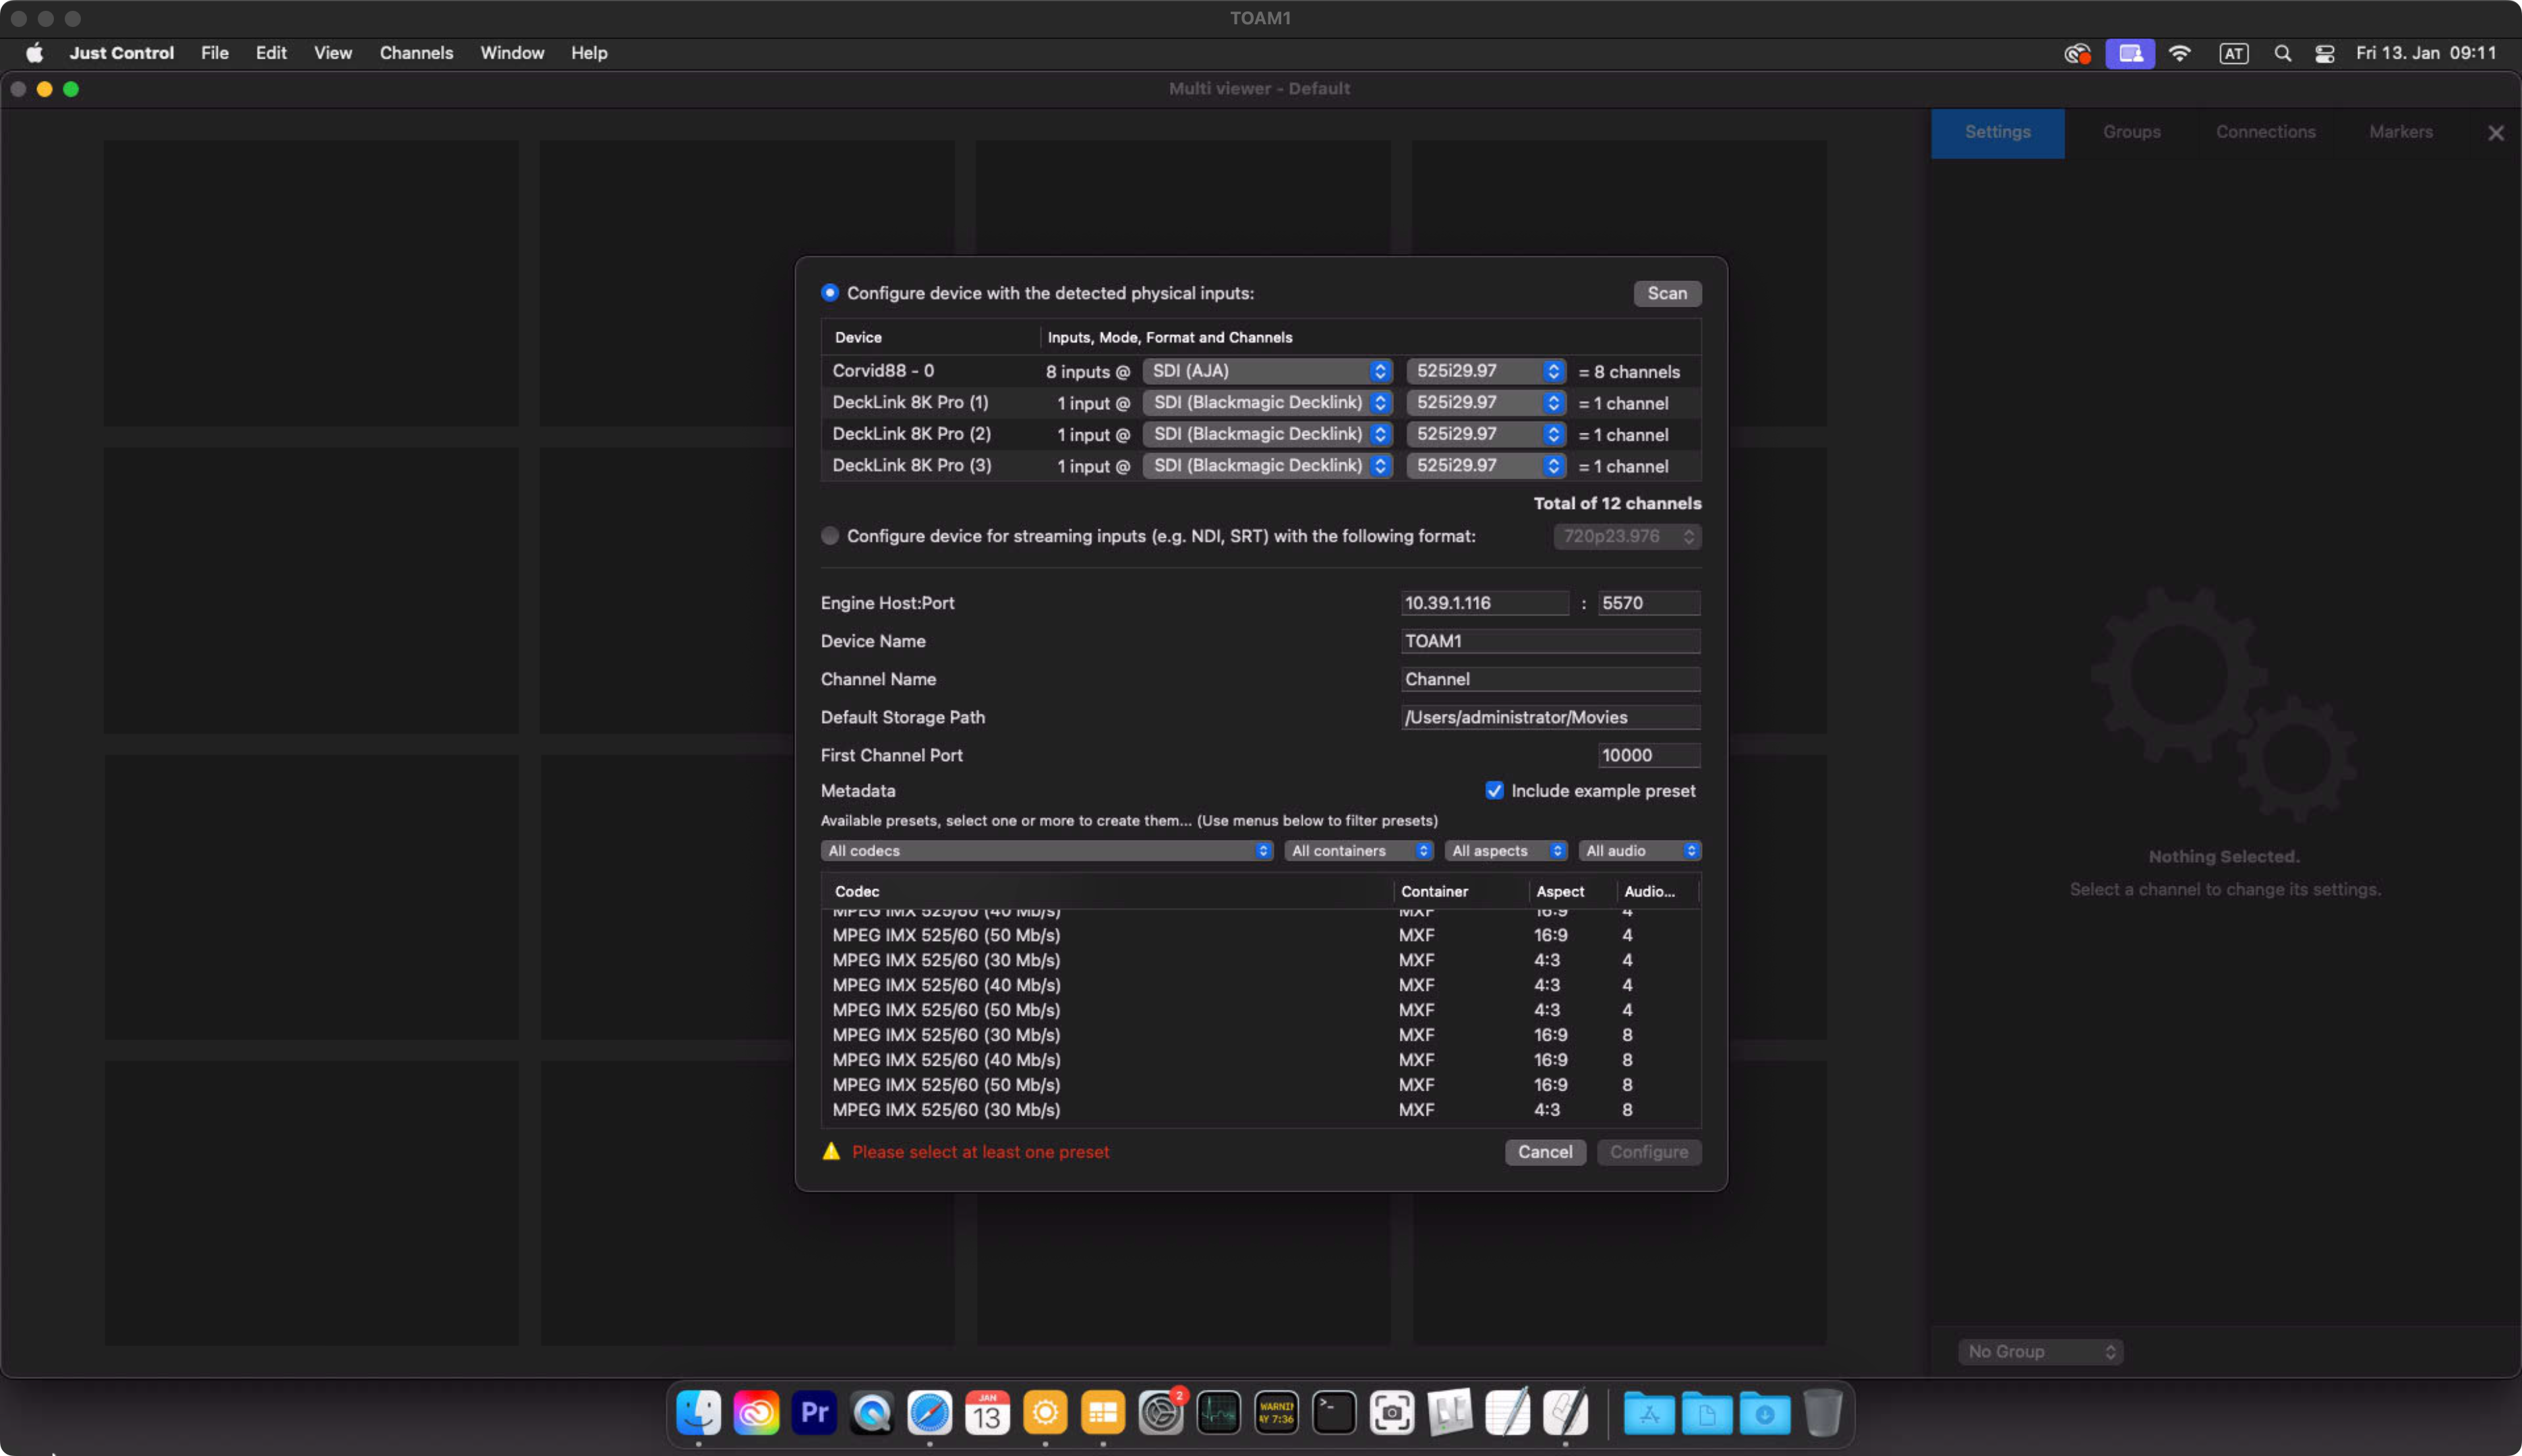Select detected physical inputs radio option

pyautogui.click(x=829, y=293)
